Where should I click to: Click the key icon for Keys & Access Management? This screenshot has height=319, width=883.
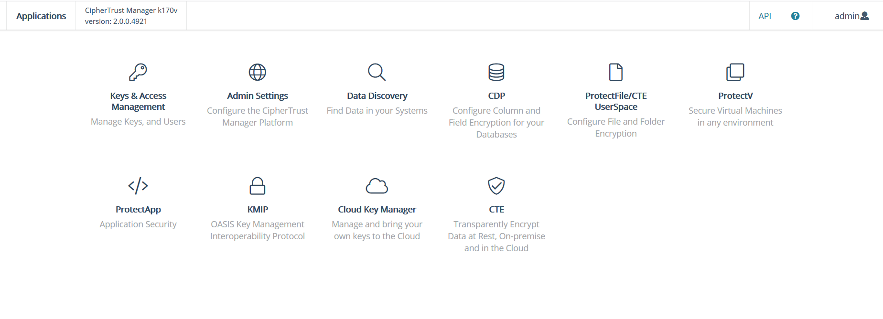138,72
